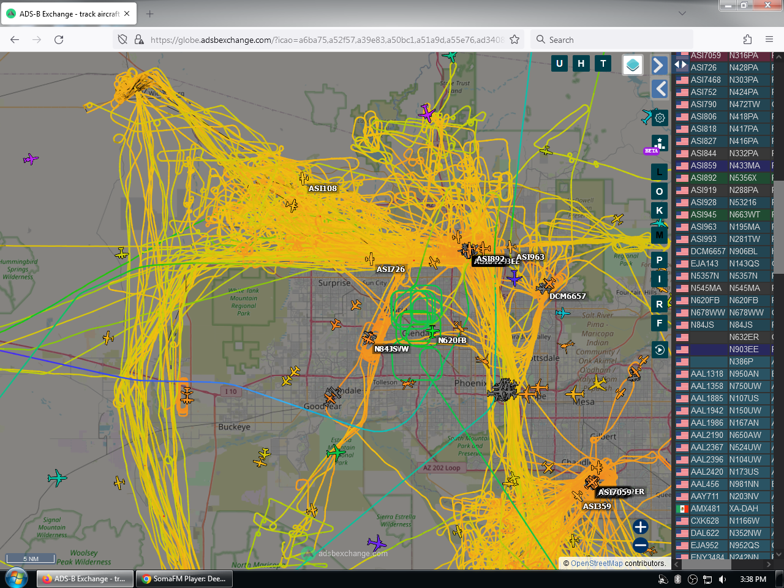Toggle the K button on map

[659, 210]
